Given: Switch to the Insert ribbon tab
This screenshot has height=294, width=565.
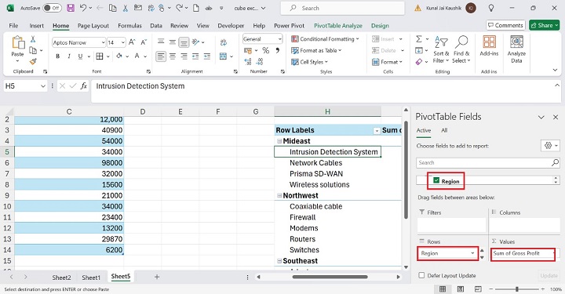Looking at the screenshot, I should click(36, 26).
